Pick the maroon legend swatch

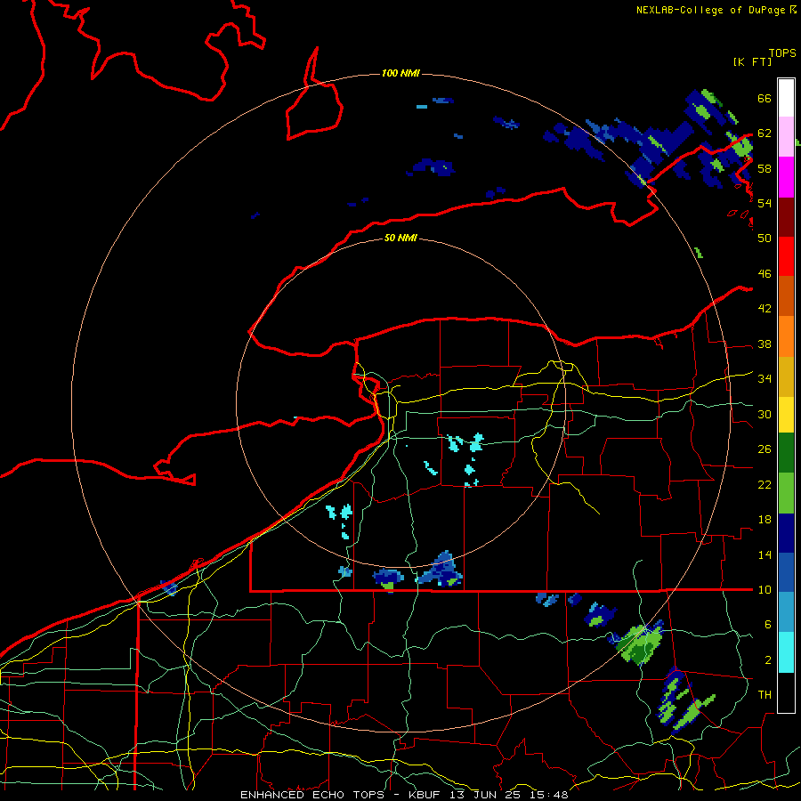pos(786,217)
